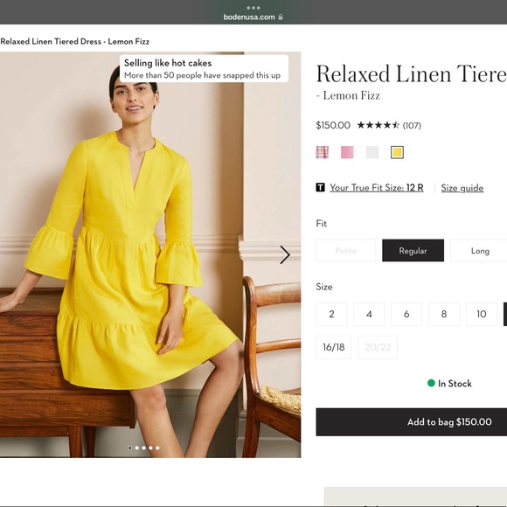Open the star rating reviews
The width and height of the screenshot is (507, 507).
point(378,125)
